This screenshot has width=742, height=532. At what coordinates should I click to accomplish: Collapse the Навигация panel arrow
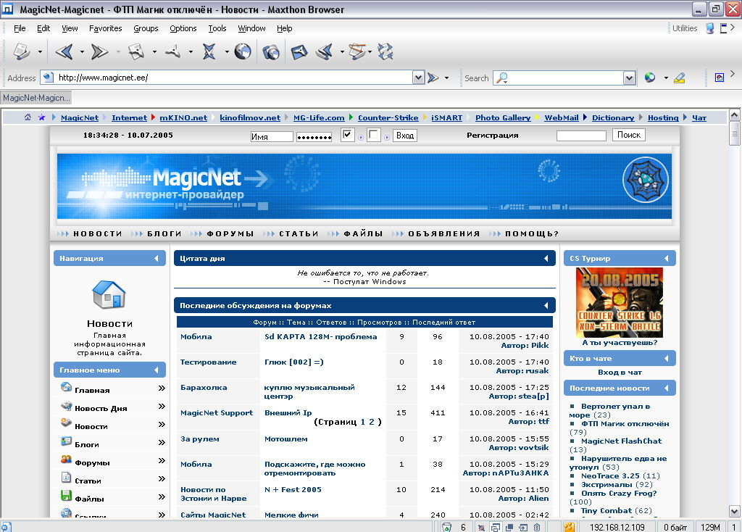pos(156,259)
